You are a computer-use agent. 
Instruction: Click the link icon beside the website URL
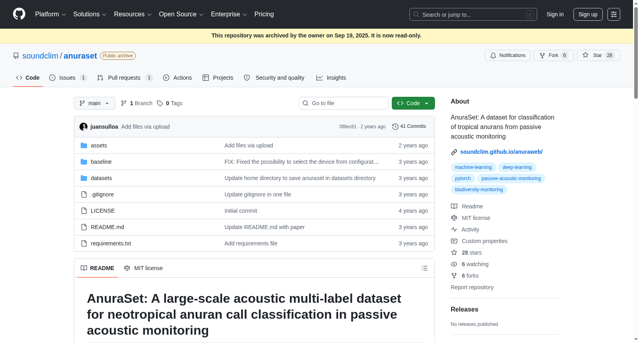pos(454,152)
